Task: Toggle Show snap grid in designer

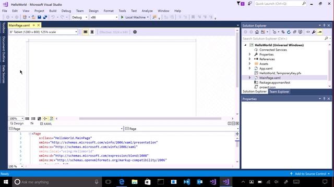Action: pos(27,118)
